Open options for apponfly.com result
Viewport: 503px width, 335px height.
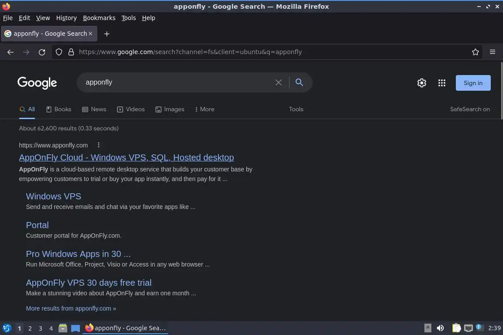pos(99,145)
